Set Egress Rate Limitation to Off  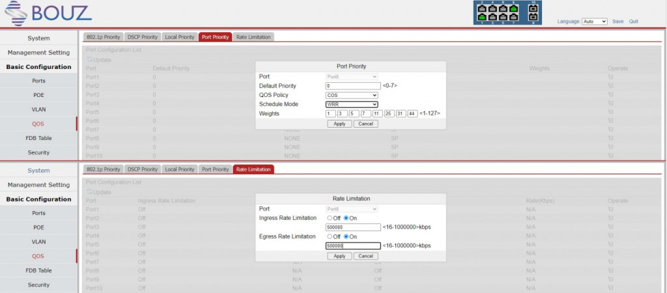[x=330, y=236]
